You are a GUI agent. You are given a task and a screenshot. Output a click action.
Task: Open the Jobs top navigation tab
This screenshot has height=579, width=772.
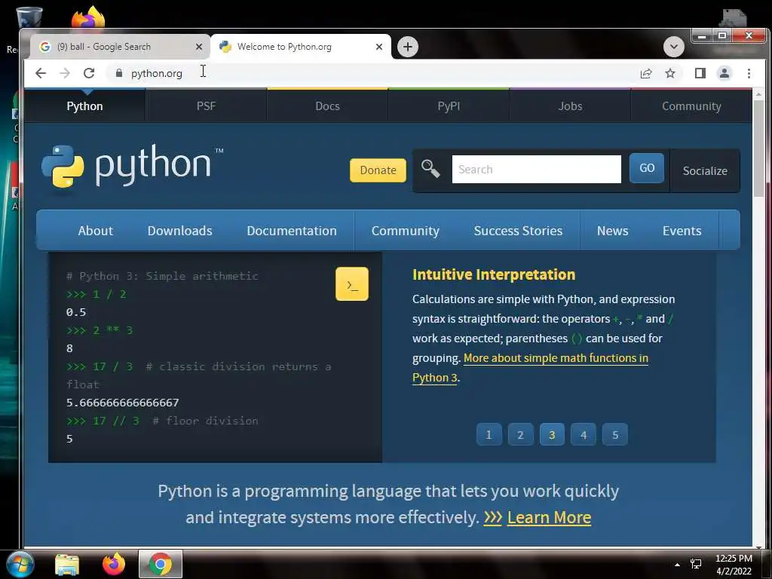pyautogui.click(x=570, y=106)
